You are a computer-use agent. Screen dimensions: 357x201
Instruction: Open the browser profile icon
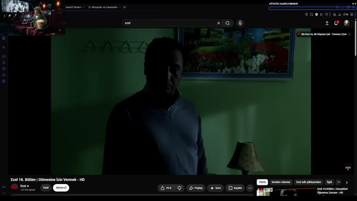(x=334, y=15)
